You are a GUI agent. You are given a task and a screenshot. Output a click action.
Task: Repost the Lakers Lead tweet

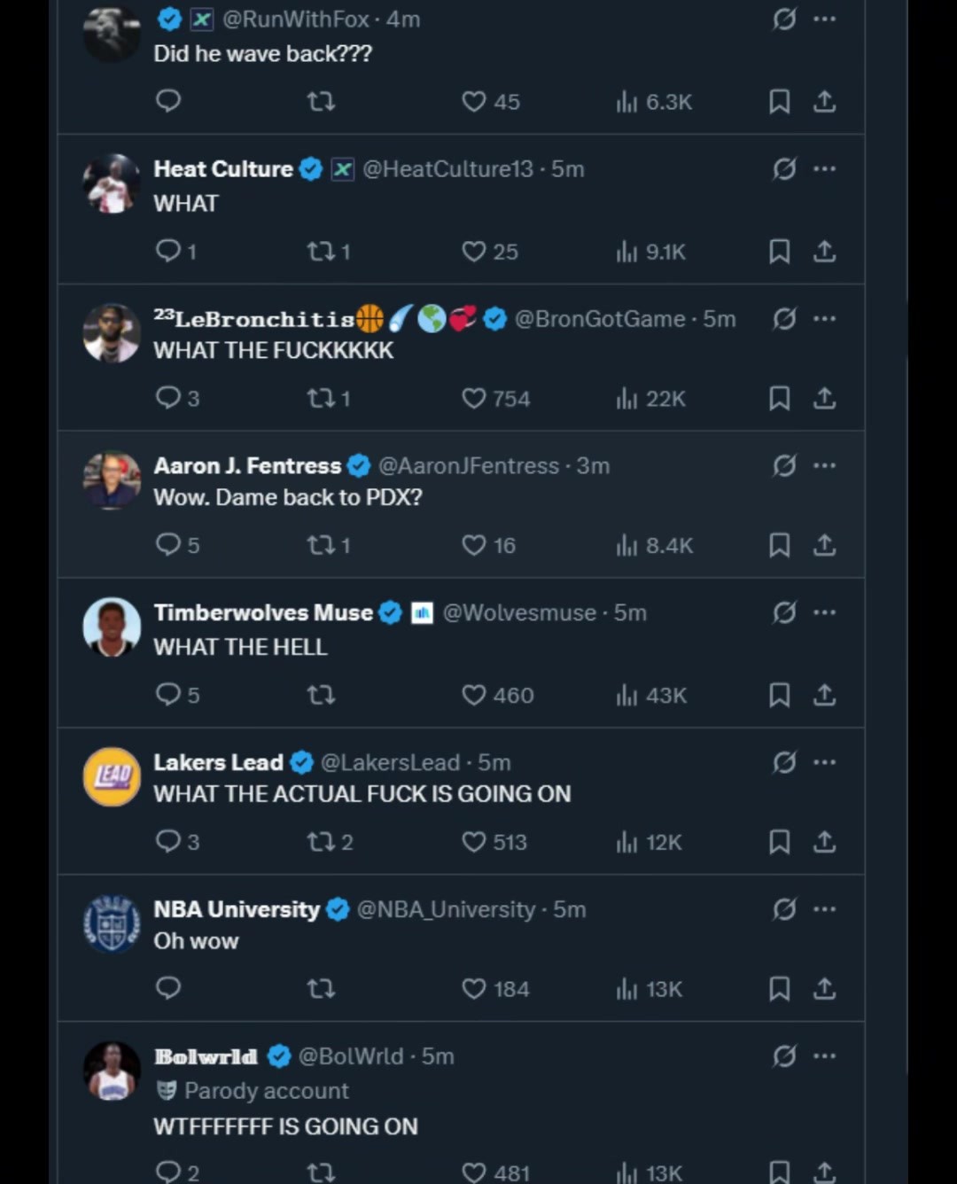pos(329,842)
